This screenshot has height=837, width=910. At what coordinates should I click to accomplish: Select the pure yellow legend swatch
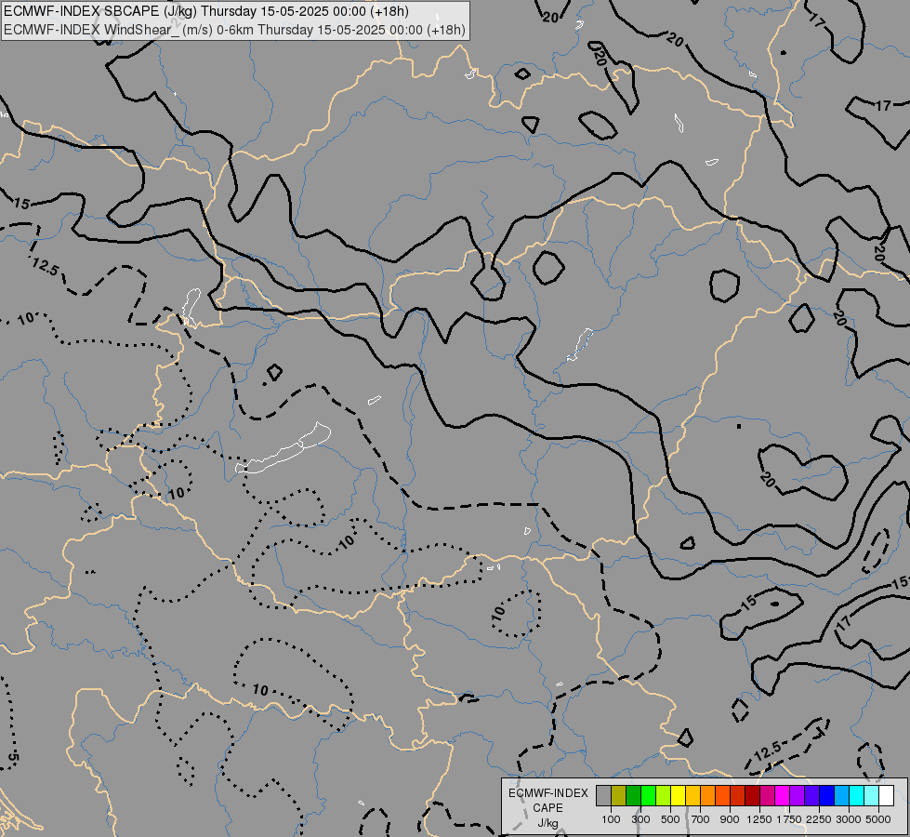pyautogui.click(x=678, y=795)
